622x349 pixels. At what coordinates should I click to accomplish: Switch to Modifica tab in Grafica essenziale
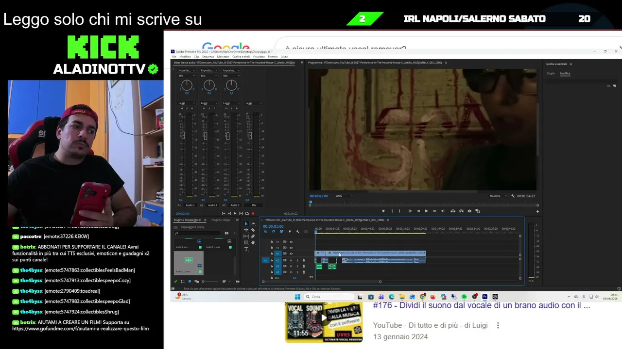coord(565,73)
